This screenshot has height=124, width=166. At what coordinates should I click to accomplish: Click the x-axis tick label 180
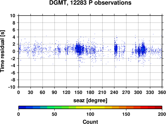point(90,92)
